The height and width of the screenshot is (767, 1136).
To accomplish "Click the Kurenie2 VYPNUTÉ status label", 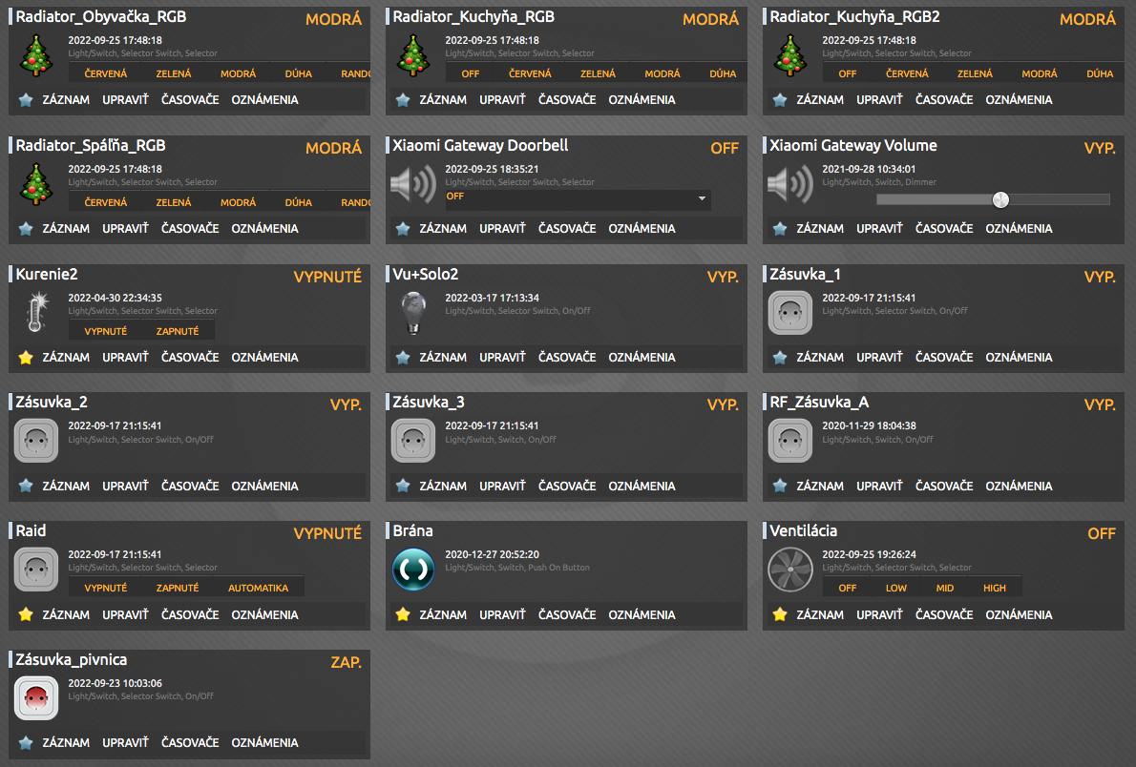I will (x=327, y=277).
